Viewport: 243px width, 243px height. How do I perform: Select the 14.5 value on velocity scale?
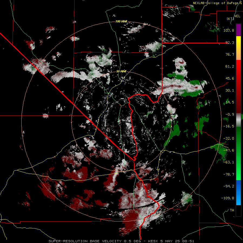point(230,102)
